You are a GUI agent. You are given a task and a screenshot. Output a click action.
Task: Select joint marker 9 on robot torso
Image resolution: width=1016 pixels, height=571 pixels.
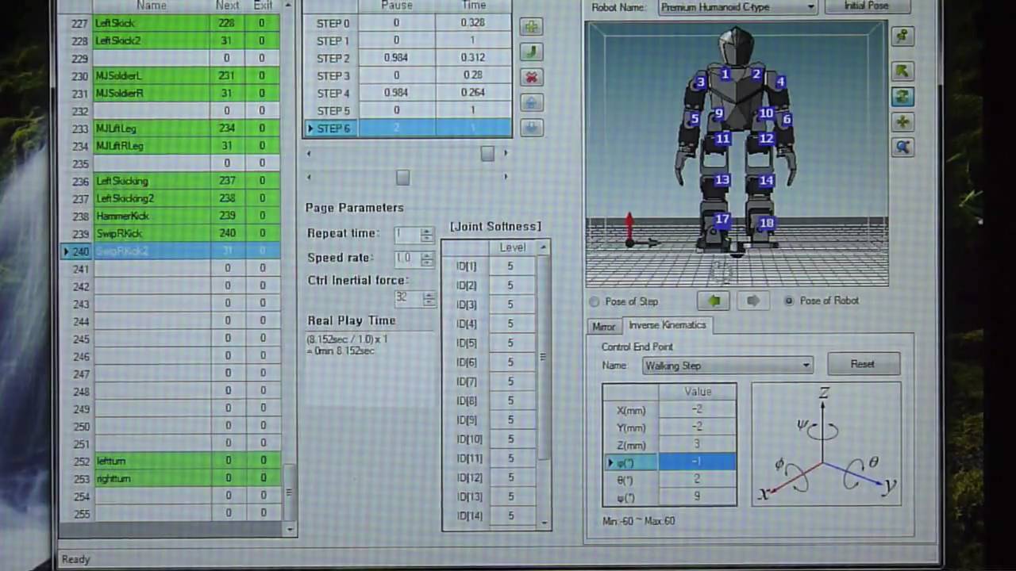718,114
